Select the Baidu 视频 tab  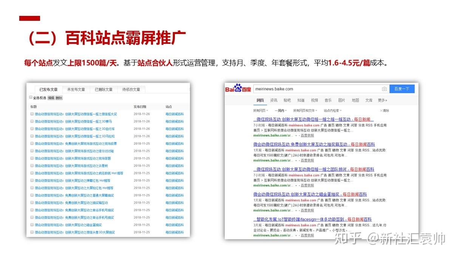pyautogui.click(x=314, y=100)
